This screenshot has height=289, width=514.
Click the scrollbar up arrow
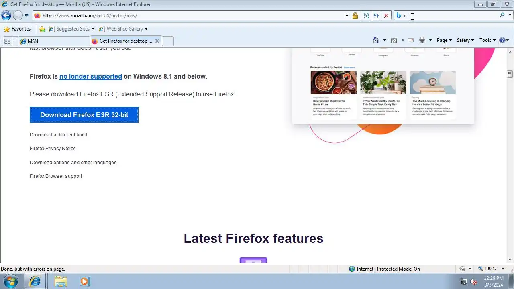[510, 51]
